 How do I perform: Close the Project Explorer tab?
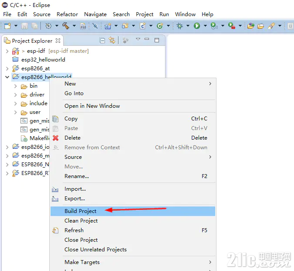[x=58, y=41]
